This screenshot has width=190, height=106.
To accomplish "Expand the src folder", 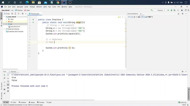I will point(6,24).
